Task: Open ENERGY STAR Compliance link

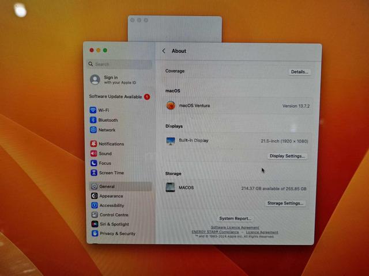Action: [215, 232]
